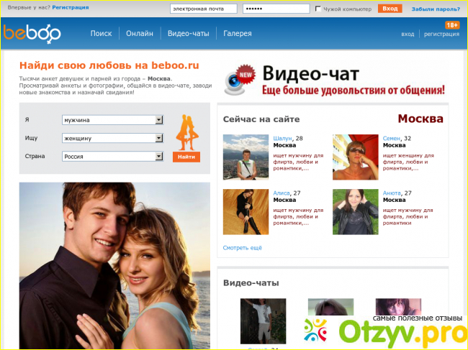Select "Видео-чаты" in the navigation bar

click(187, 34)
